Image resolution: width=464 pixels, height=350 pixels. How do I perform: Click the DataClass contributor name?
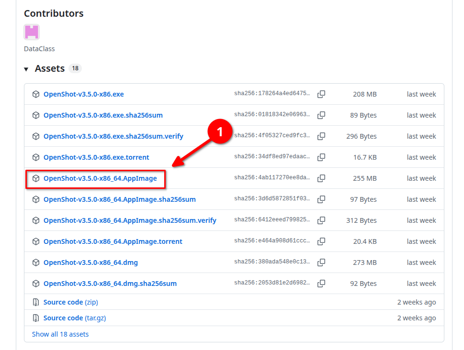coord(39,49)
